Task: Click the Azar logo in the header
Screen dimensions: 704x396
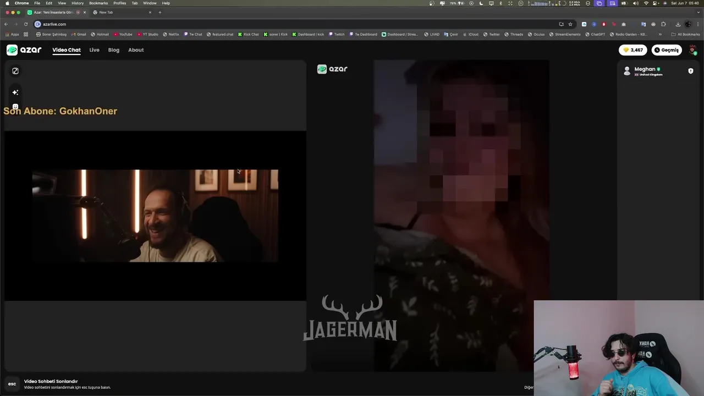Action: click(x=24, y=50)
